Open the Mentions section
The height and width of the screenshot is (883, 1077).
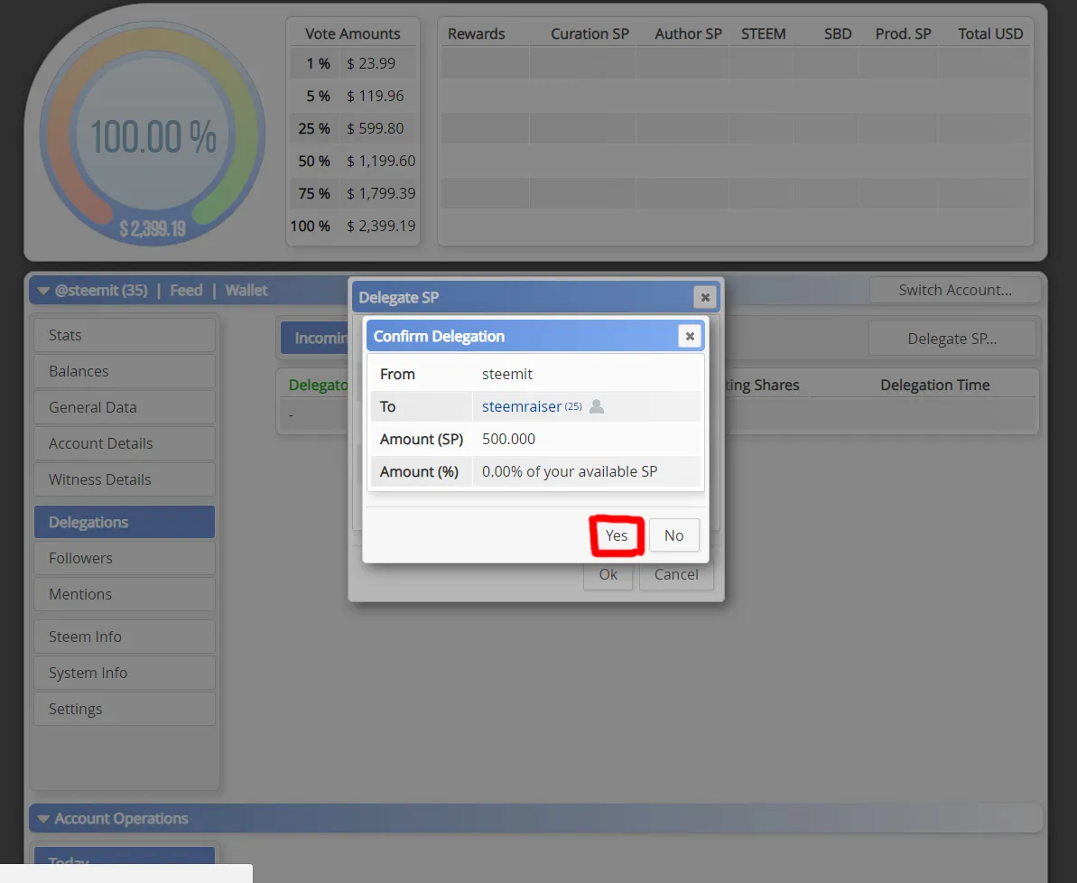pyautogui.click(x=125, y=594)
